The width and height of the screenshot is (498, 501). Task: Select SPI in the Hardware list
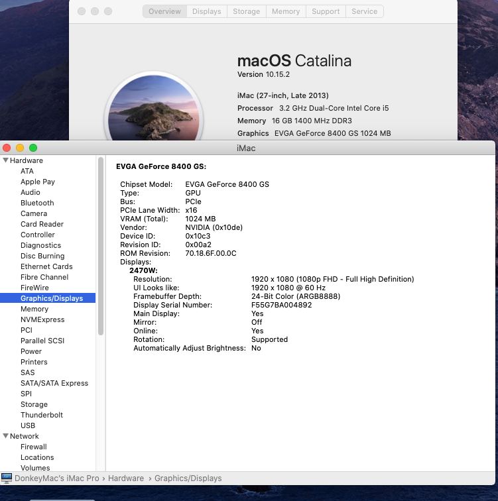27,394
